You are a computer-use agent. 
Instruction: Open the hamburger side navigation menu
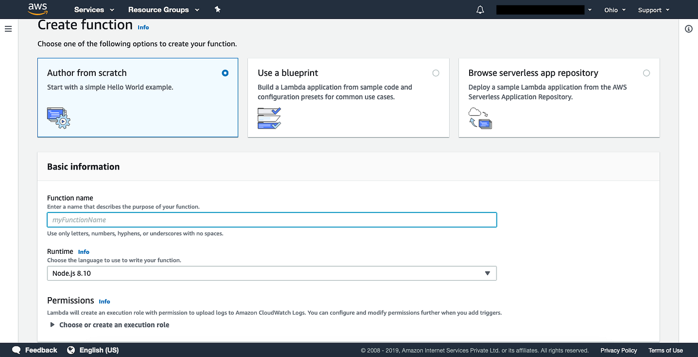[x=8, y=29]
